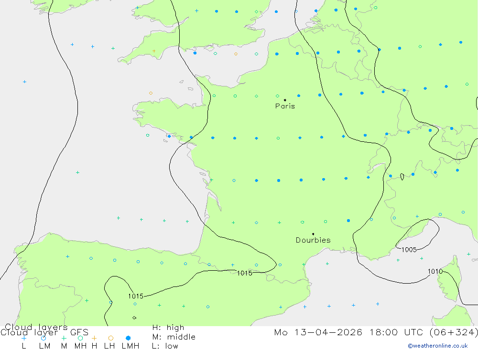The image size is (478, 350).
Task: Click the green plus M legend symbol
Action: 64,338
